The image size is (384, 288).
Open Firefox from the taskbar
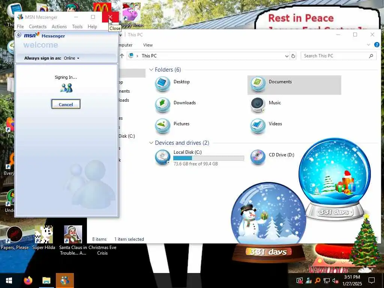tap(28, 280)
